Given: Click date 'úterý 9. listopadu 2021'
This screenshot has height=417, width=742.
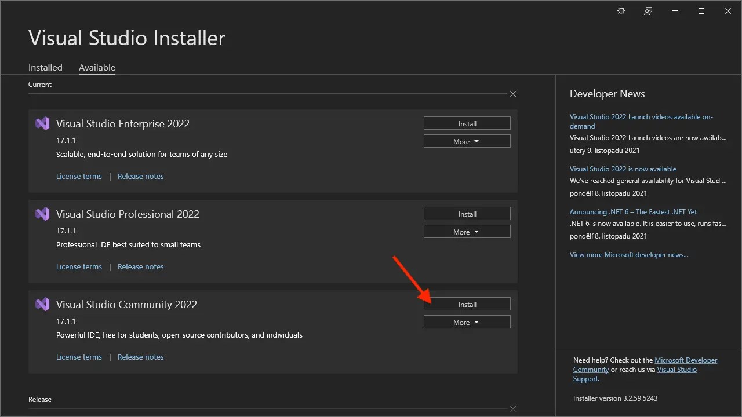Looking at the screenshot, I should click(605, 150).
